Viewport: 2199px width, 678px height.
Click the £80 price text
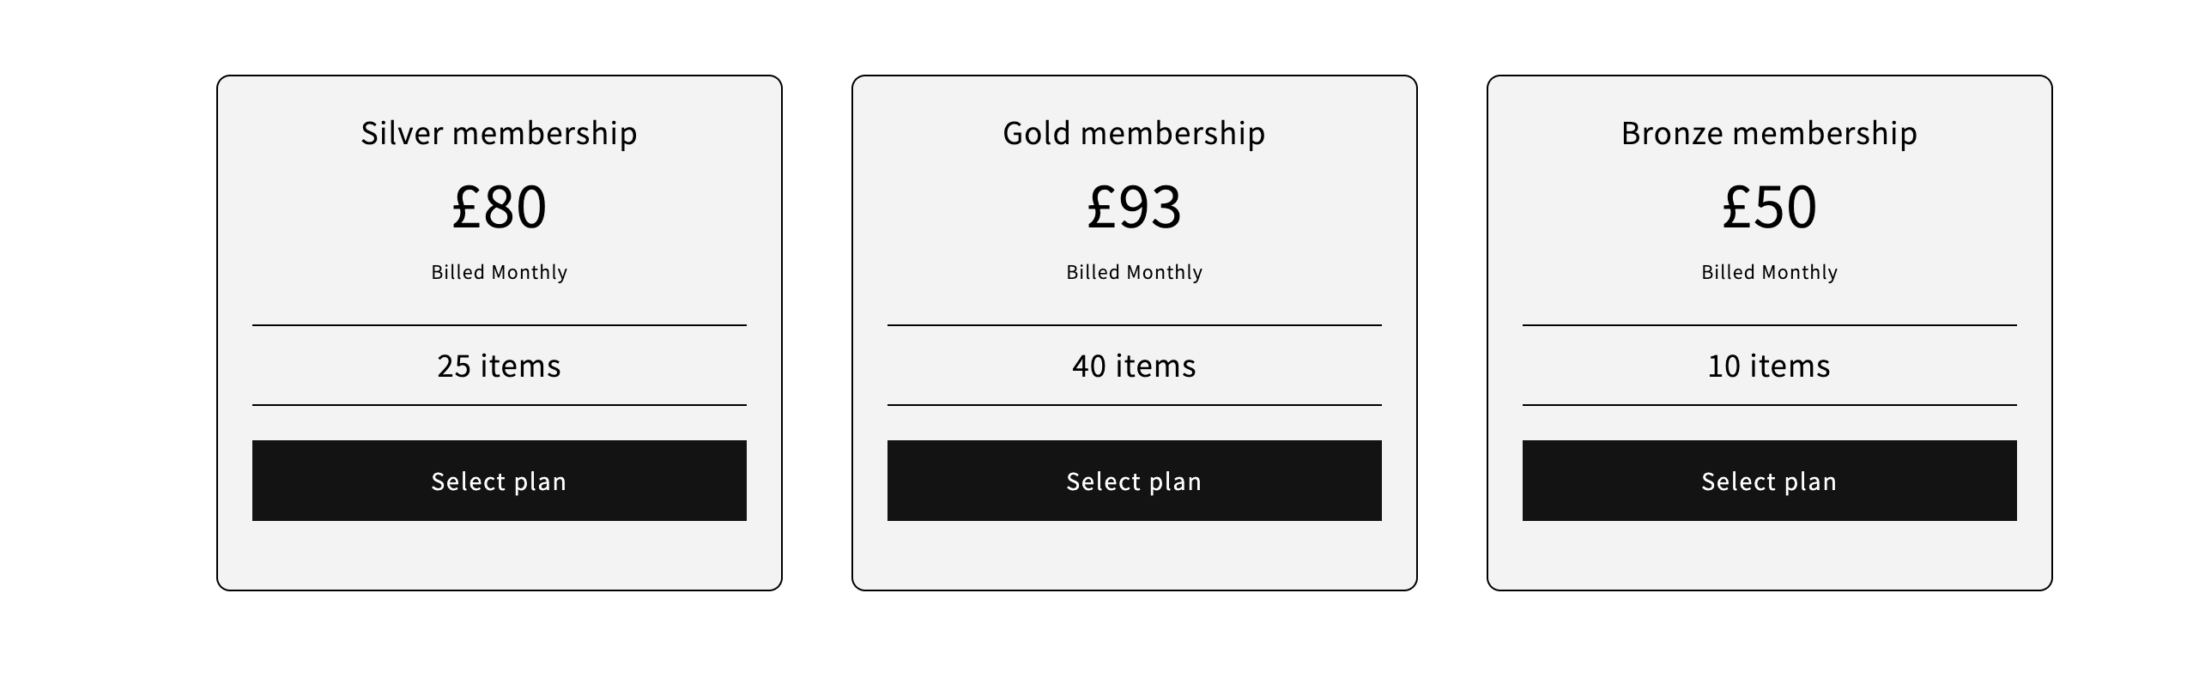pyautogui.click(x=499, y=207)
